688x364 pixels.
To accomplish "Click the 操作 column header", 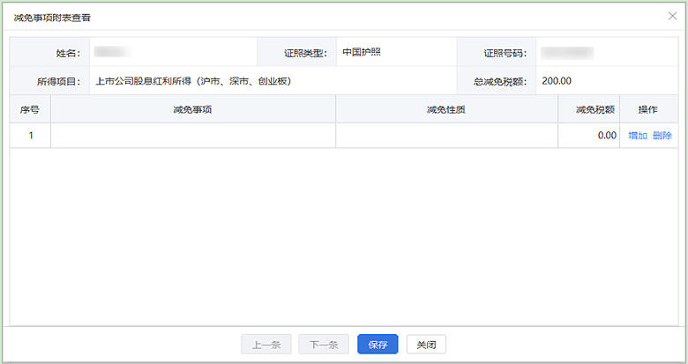I will pyautogui.click(x=648, y=109).
